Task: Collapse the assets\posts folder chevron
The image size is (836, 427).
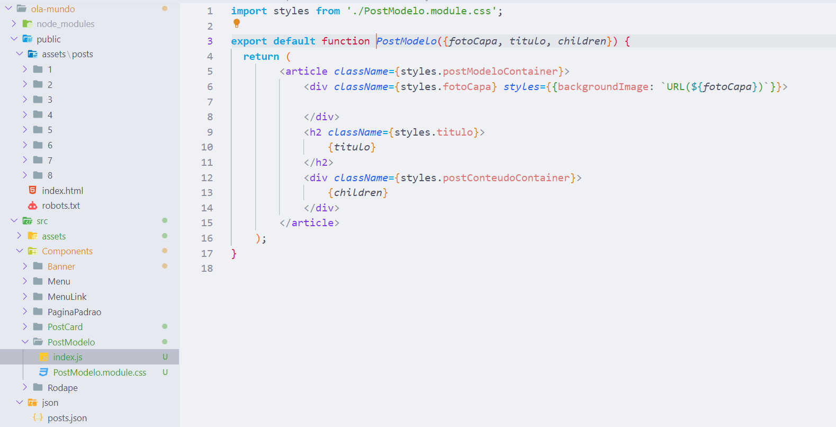Action: pyautogui.click(x=20, y=54)
